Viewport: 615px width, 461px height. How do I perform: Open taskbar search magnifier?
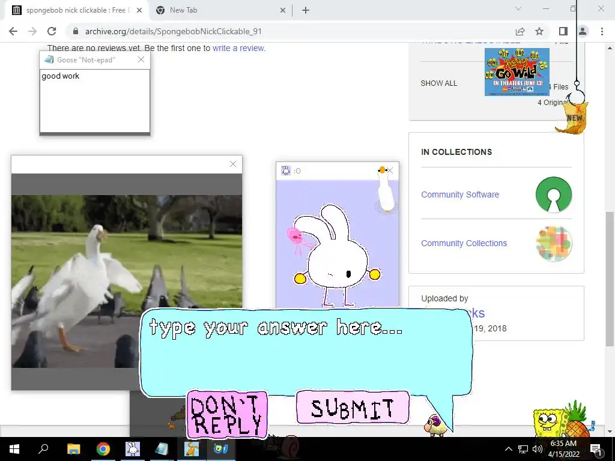(43, 449)
